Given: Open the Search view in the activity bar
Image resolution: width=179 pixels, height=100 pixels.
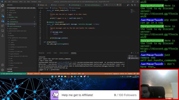Looking at the screenshot, I should tap(3, 11).
